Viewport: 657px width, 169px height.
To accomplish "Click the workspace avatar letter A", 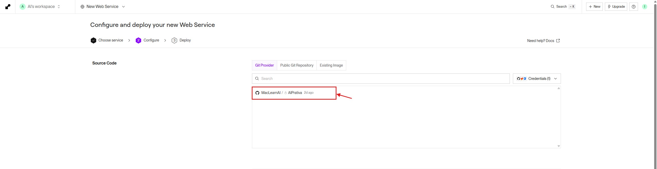I will coord(23,7).
